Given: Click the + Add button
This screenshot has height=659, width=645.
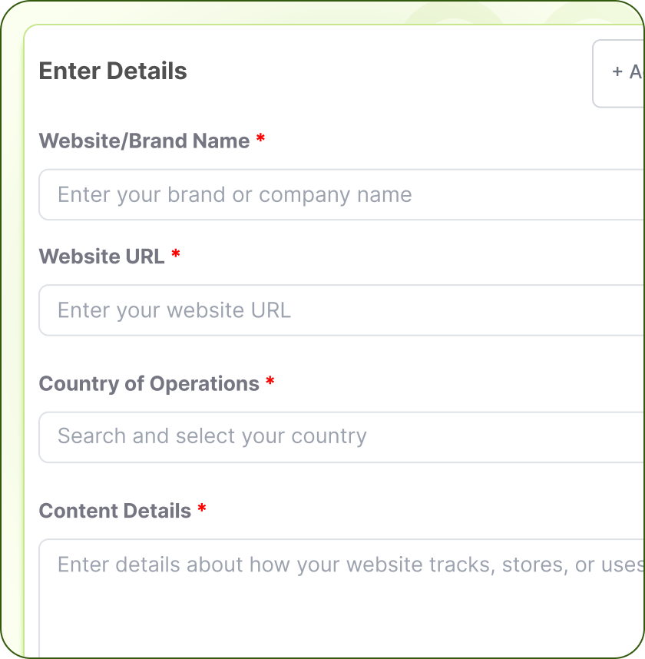Looking at the screenshot, I should tap(623, 72).
